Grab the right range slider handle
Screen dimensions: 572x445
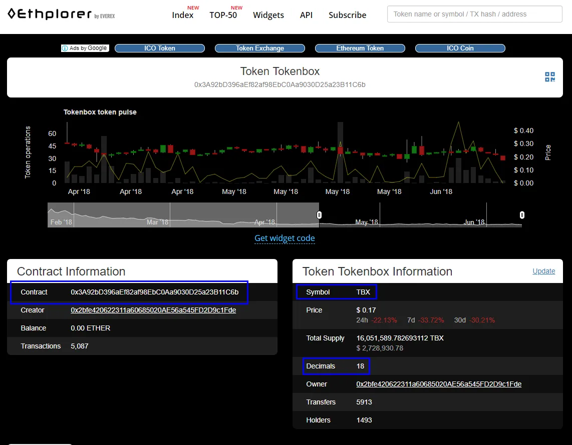point(522,215)
